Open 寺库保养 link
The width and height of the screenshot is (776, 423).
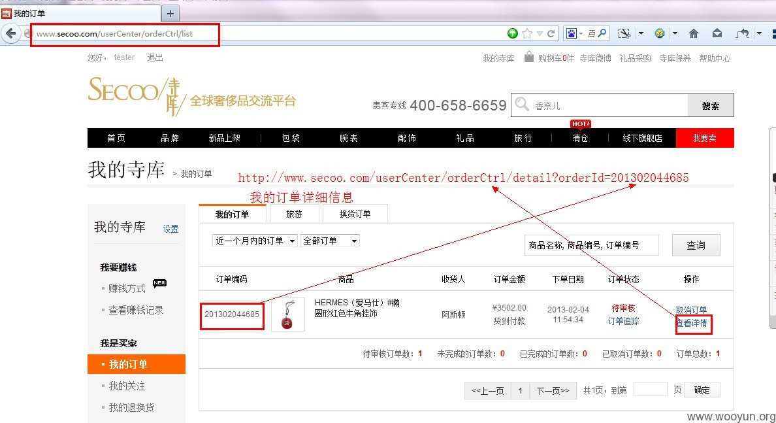(x=675, y=58)
